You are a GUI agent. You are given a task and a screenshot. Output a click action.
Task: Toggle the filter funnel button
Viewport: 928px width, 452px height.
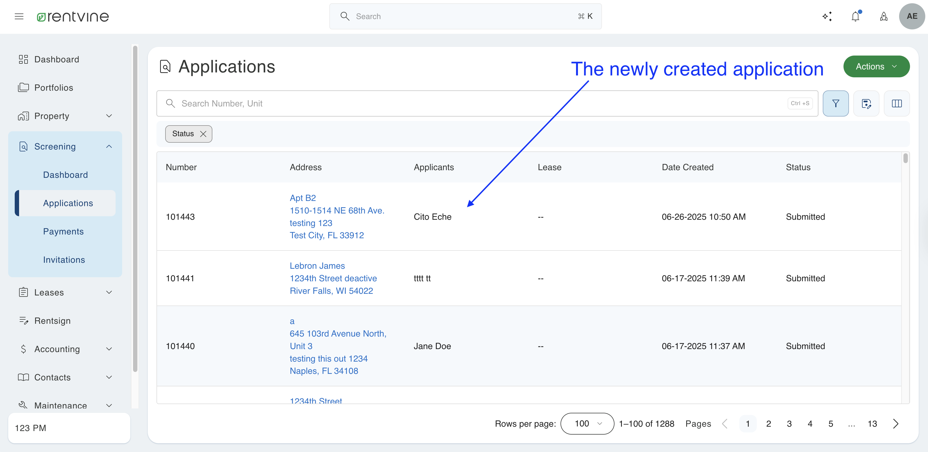(835, 103)
